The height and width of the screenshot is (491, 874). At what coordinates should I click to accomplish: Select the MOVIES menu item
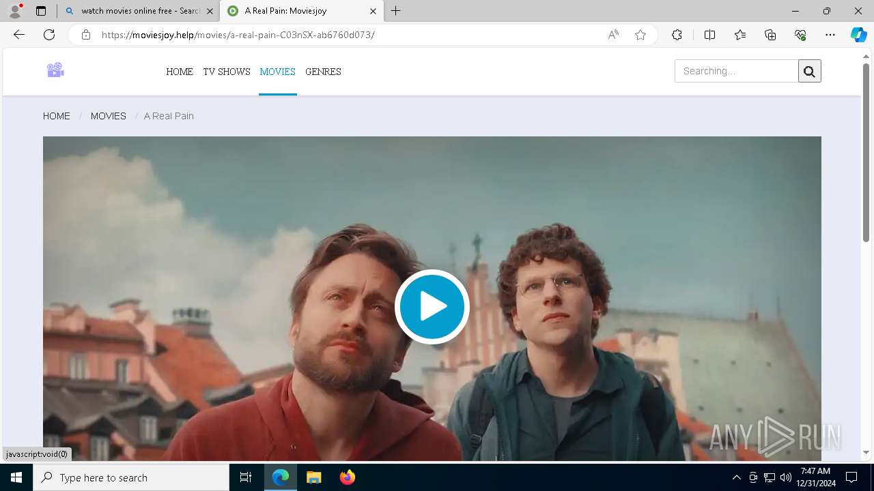click(x=277, y=72)
